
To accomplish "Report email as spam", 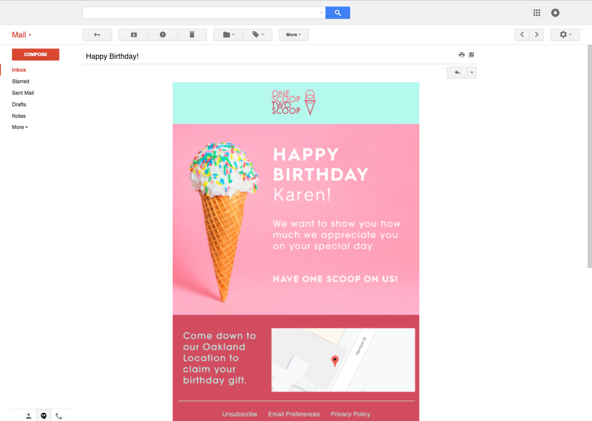I will click(163, 35).
